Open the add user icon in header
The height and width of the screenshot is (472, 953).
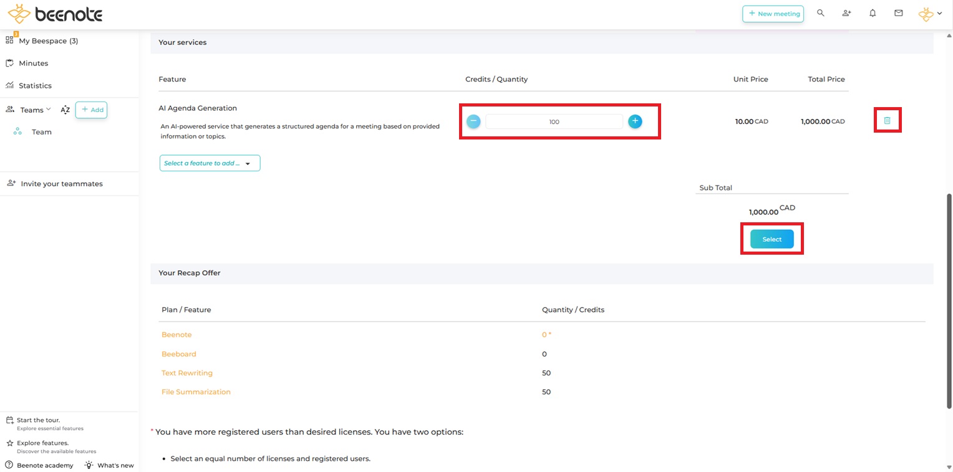tap(846, 13)
